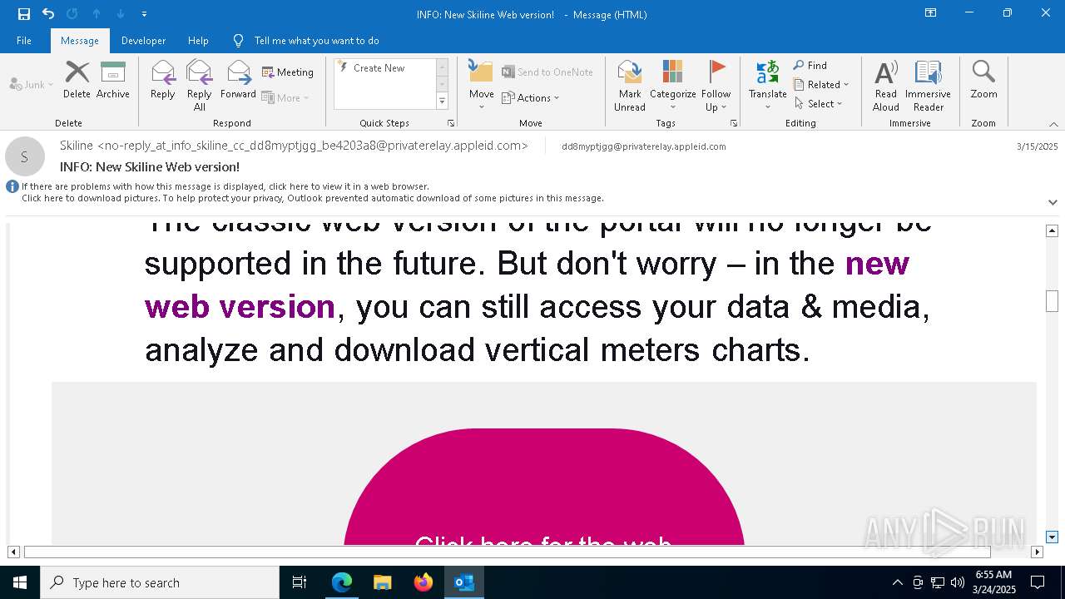The image size is (1065, 599).
Task: Click the Undo arrow in quick access toolbar
Action: point(48,14)
